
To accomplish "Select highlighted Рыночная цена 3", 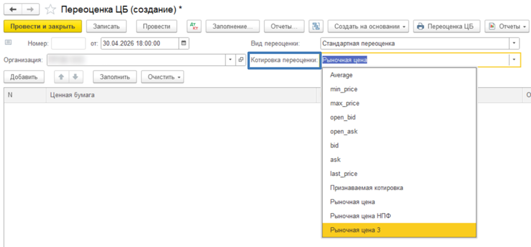I will click(400, 230).
